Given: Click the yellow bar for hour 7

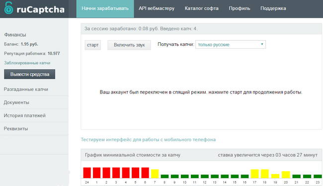Looking at the screenshot, I should (155, 174).
